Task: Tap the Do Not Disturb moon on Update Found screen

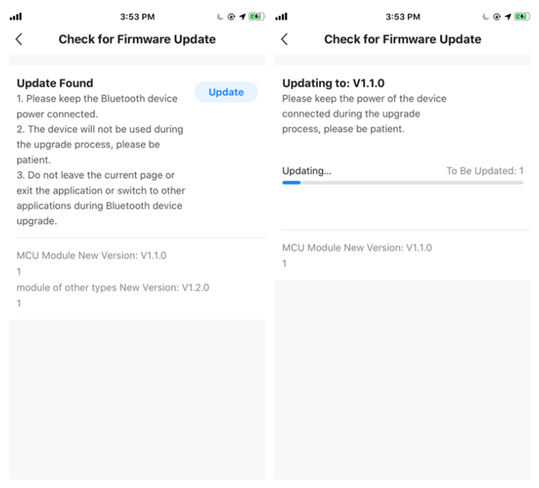Action: pyautogui.click(x=220, y=17)
